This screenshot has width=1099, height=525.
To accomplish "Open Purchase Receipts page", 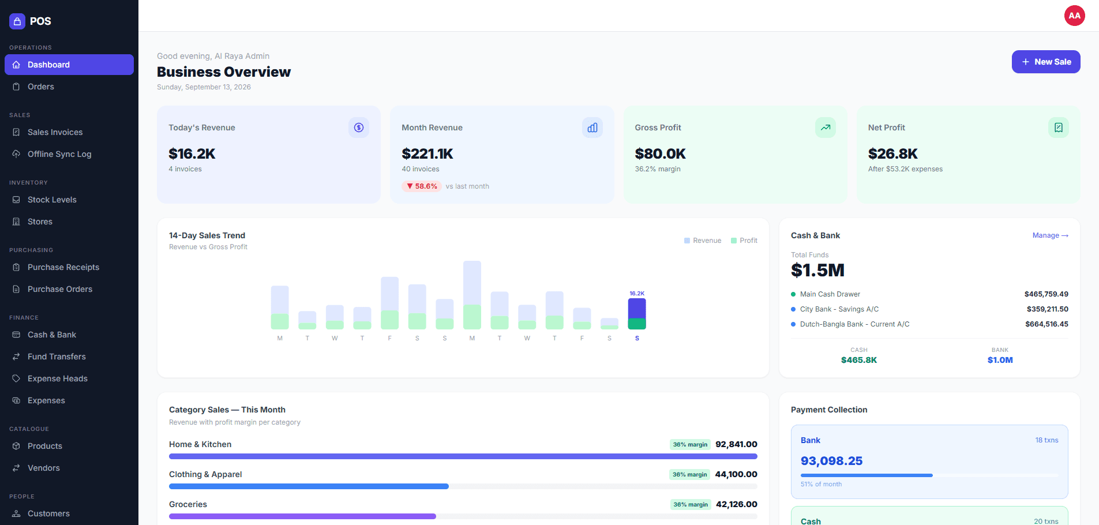I will click(69, 267).
